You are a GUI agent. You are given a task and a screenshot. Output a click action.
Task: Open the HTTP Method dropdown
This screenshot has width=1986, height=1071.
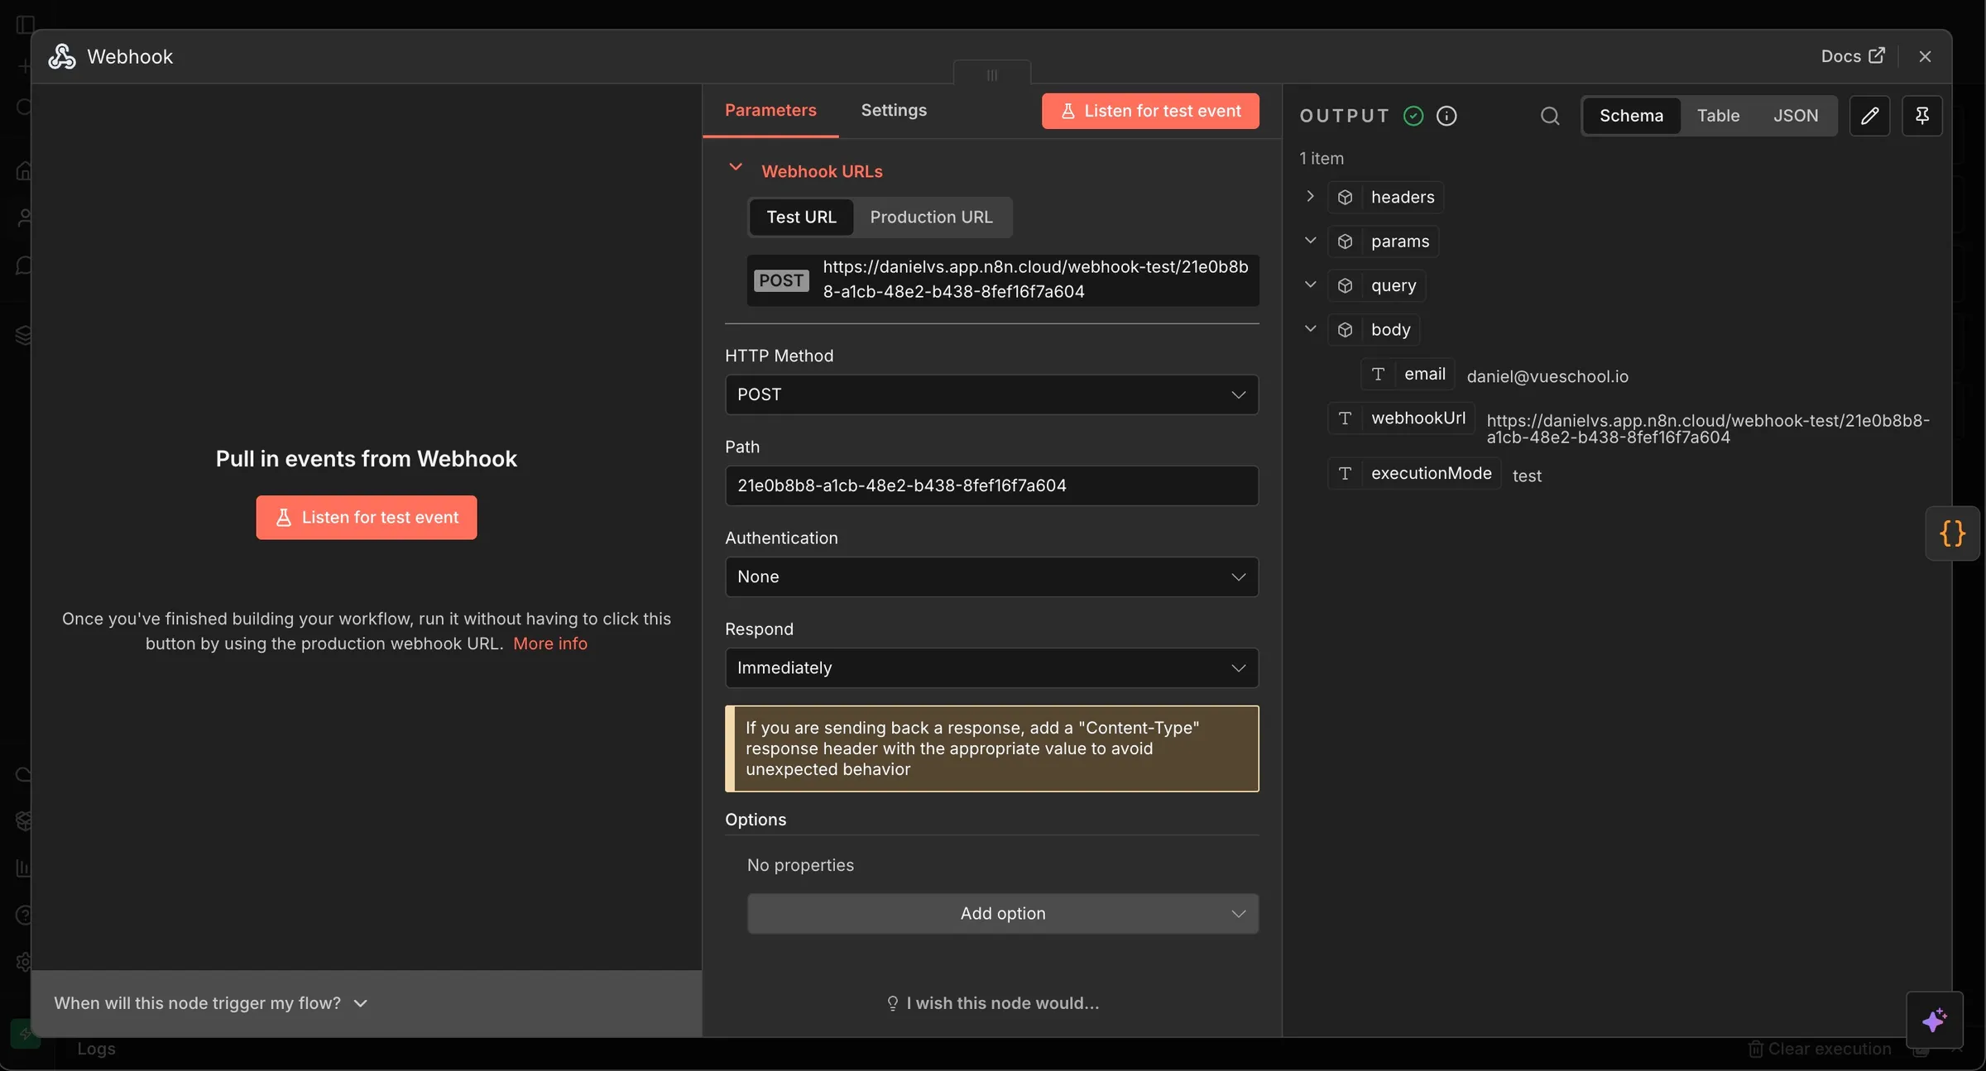[x=991, y=394]
